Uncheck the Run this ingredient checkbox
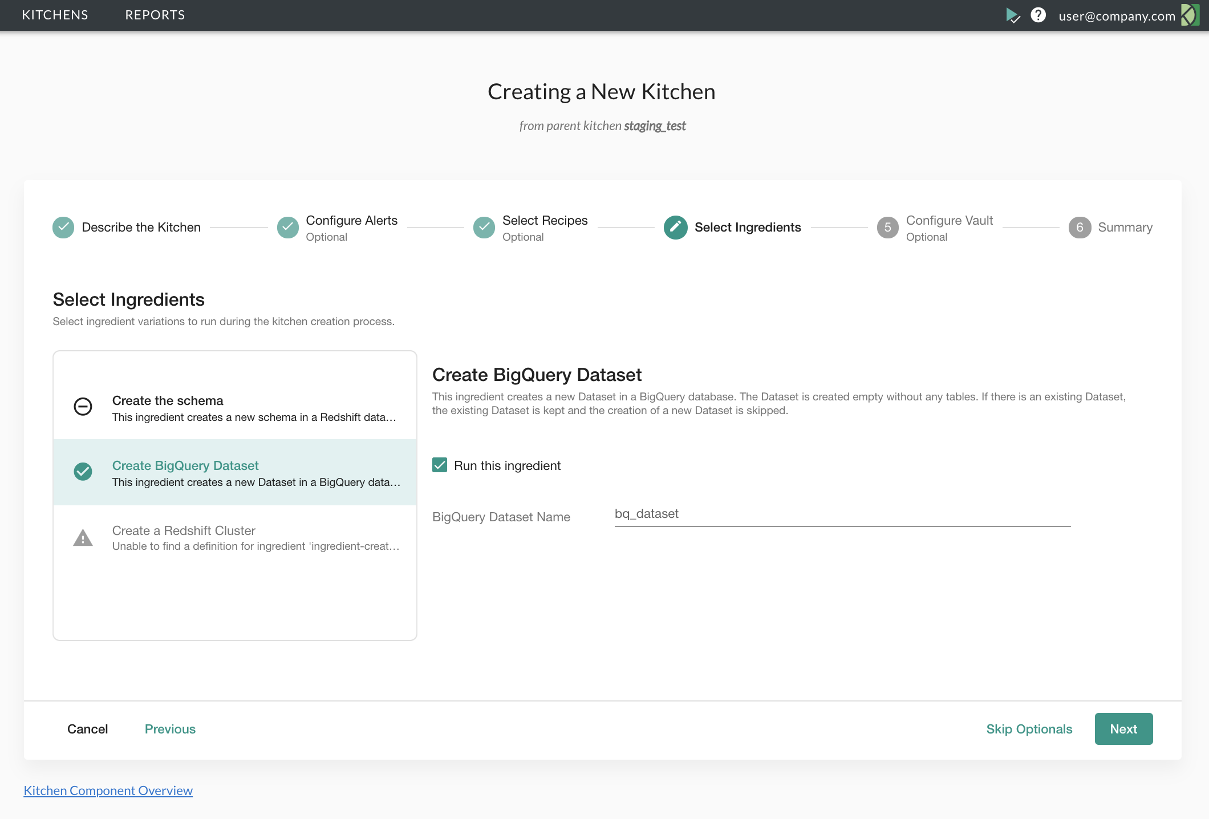 [x=440, y=465]
